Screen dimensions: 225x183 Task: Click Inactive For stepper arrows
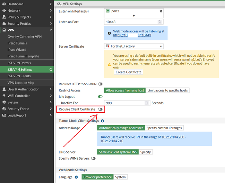click(x=146, y=103)
